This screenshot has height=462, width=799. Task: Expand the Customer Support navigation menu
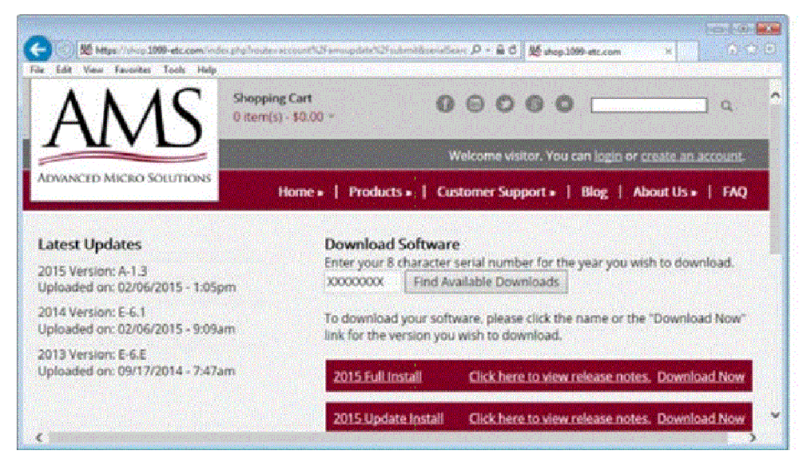(496, 192)
